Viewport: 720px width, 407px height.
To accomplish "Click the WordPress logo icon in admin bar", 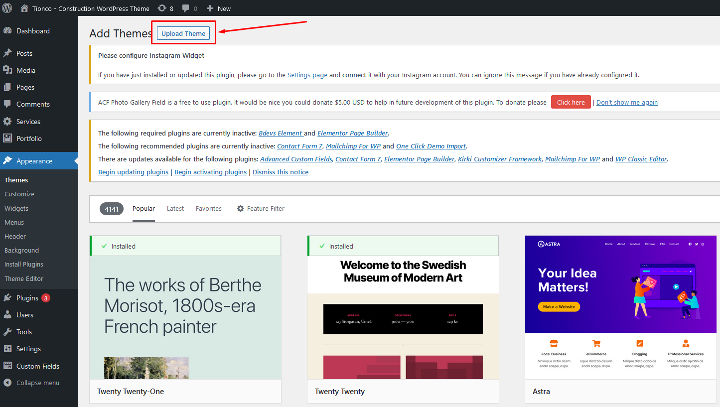I will coord(7,8).
